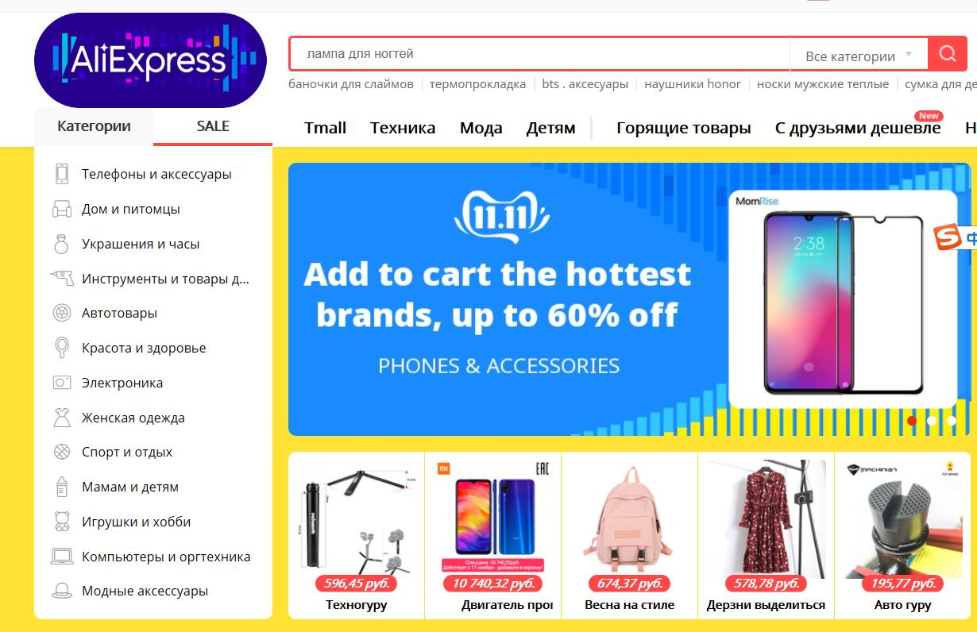This screenshot has width=977, height=632.
Task: Switch to the SALE tab
Action: coord(213,126)
